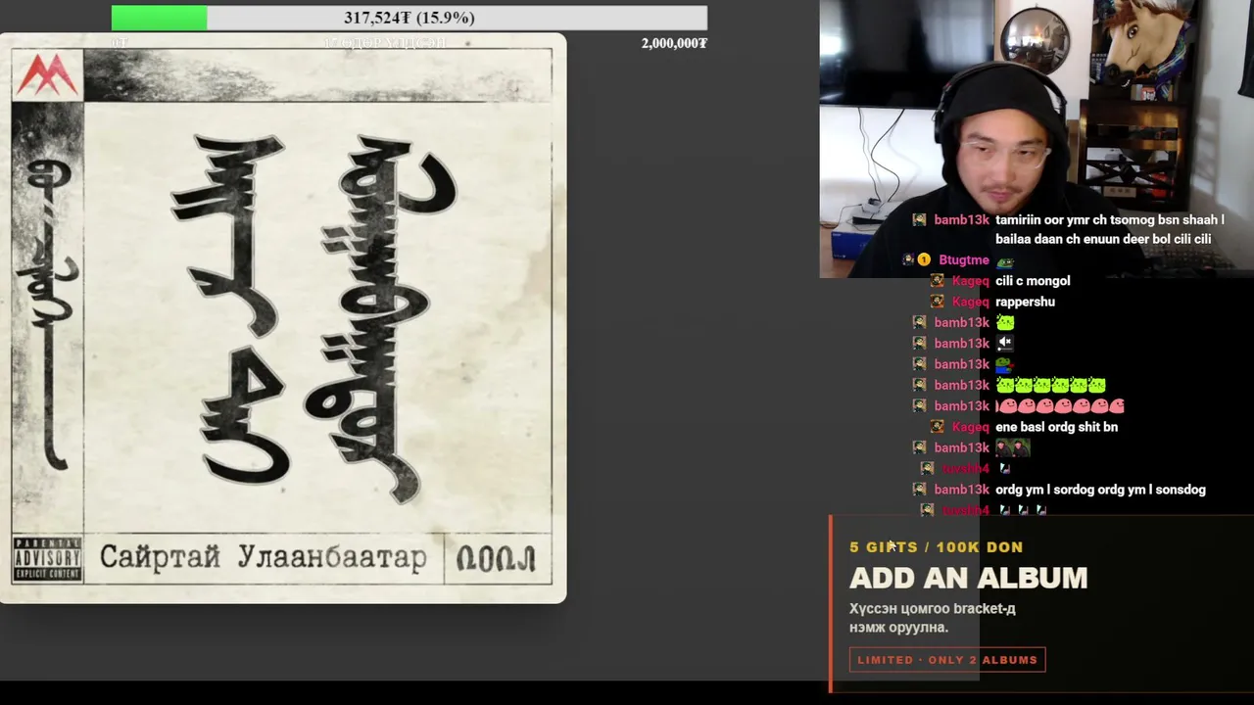Click the red M logo on the album cover

[47, 75]
